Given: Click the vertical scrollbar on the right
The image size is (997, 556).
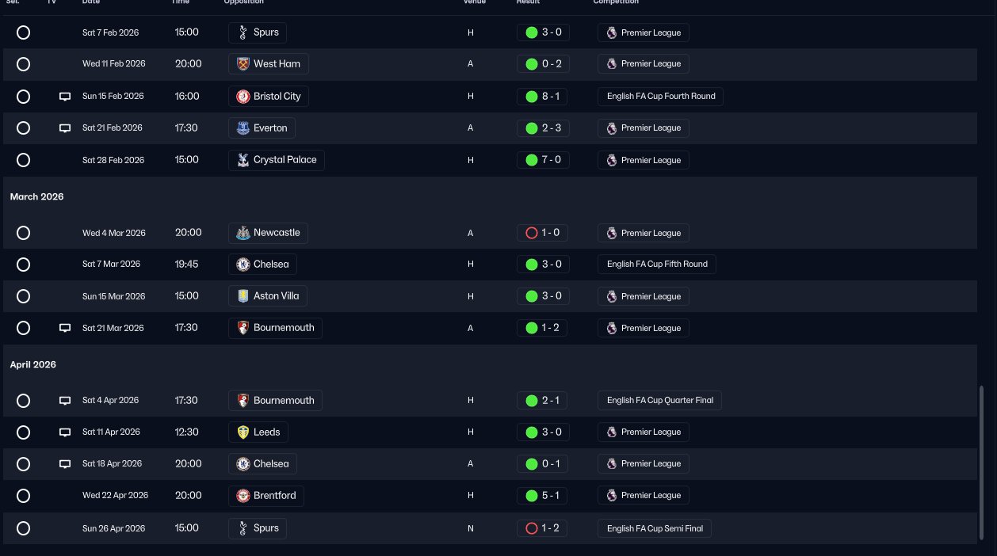Looking at the screenshot, I should (x=980, y=464).
